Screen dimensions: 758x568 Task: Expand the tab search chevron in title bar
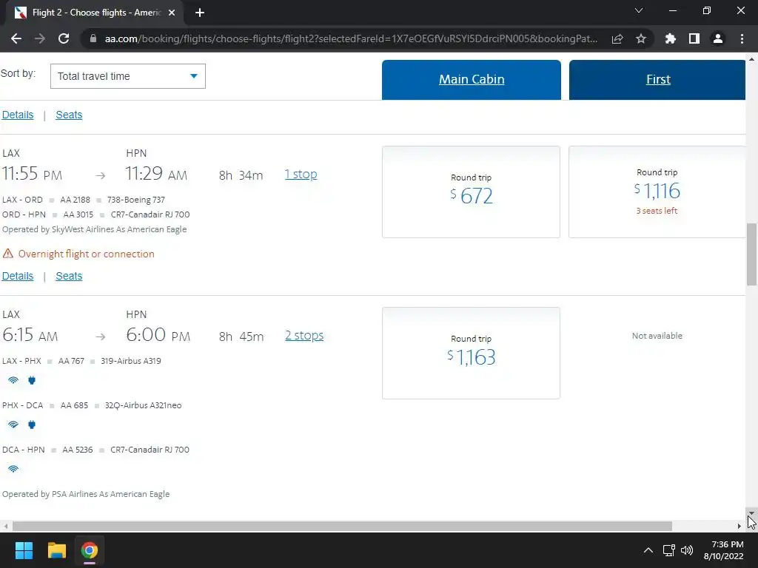(639, 10)
